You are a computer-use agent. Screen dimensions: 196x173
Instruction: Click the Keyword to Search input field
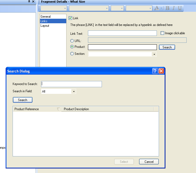[x=71, y=84]
